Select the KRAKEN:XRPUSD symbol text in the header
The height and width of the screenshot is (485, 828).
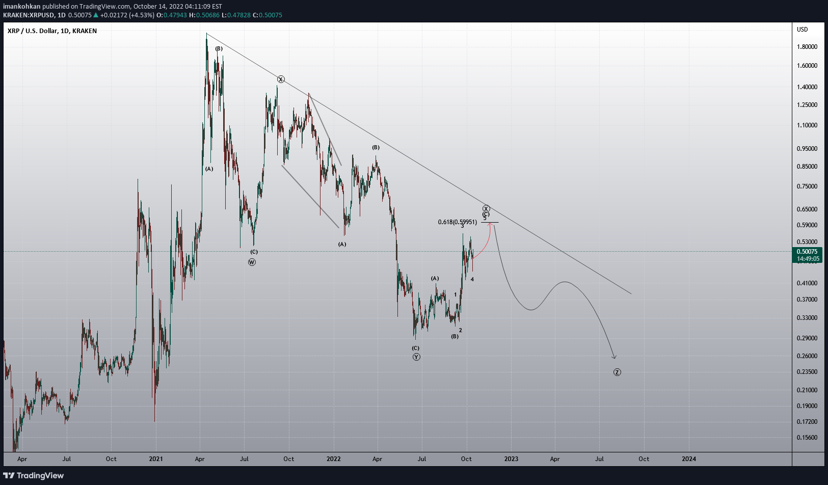point(29,15)
